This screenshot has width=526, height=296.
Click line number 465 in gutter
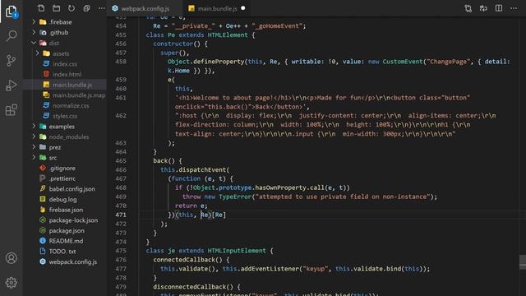(x=121, y=161)
